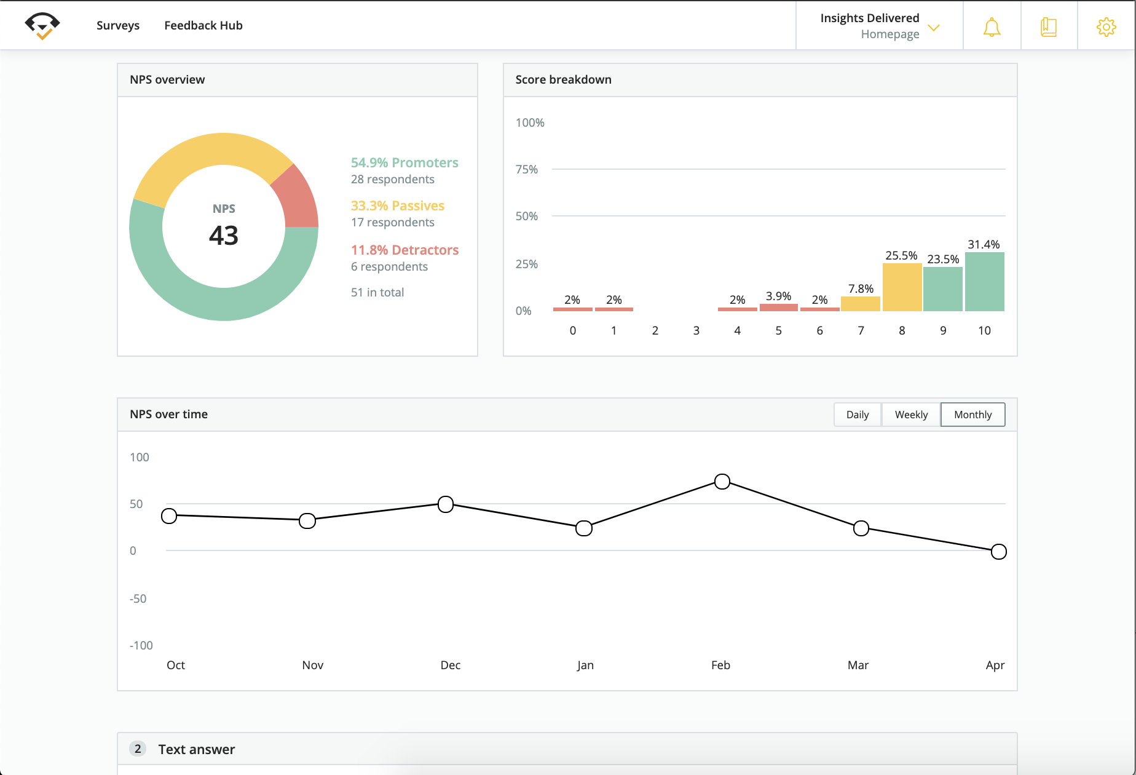Switch NPS over time to Weekly
1136x775 pixels.
910,415
